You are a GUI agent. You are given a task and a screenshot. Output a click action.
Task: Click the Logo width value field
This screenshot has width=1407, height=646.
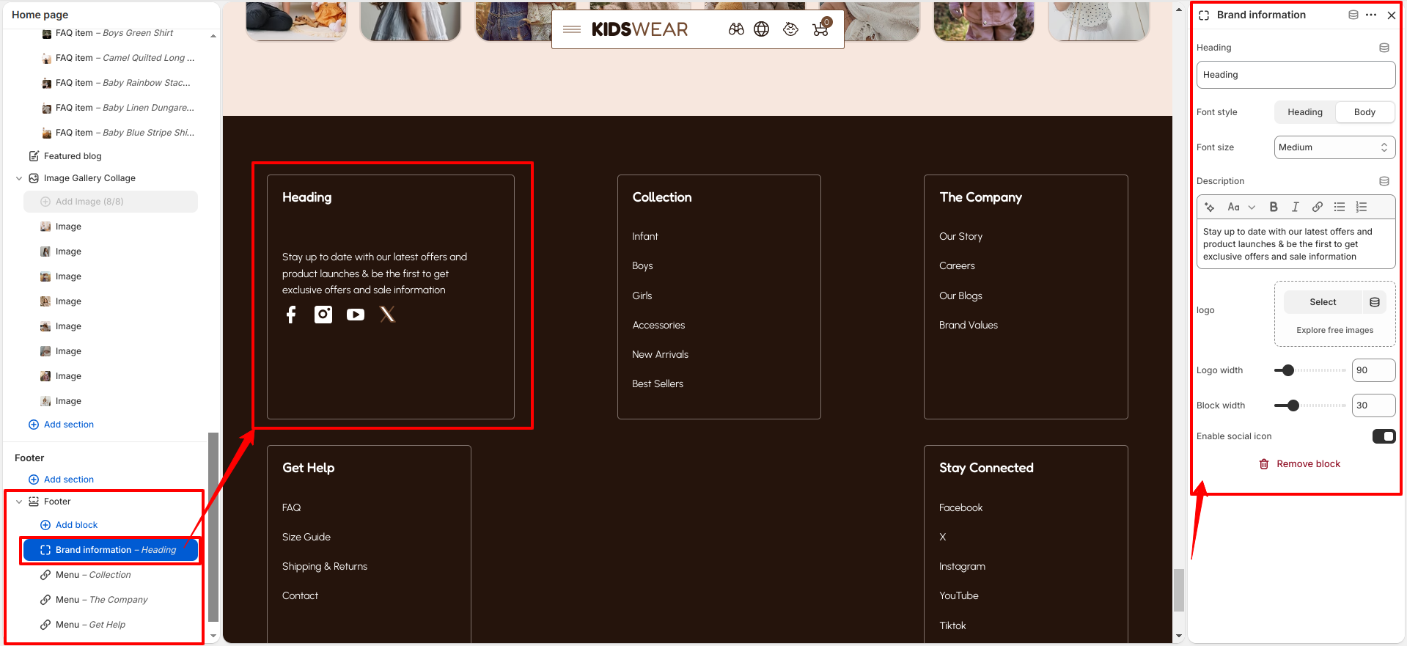click(x=1373, y=370)
